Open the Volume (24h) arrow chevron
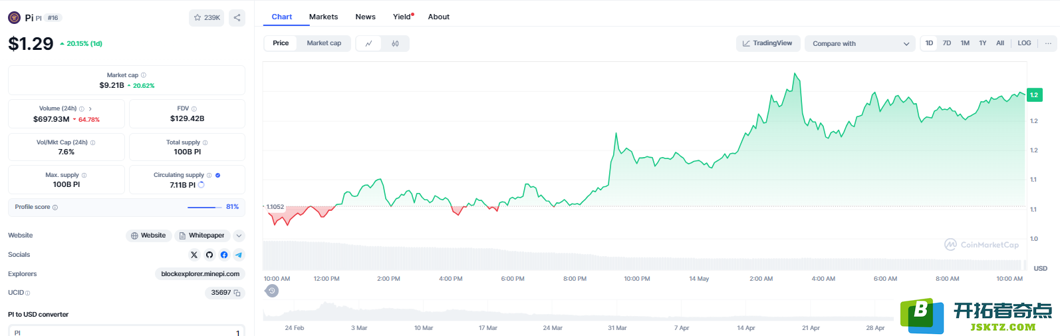The width and height of the screenshot is (1060, 336). (x=90, y=108)
